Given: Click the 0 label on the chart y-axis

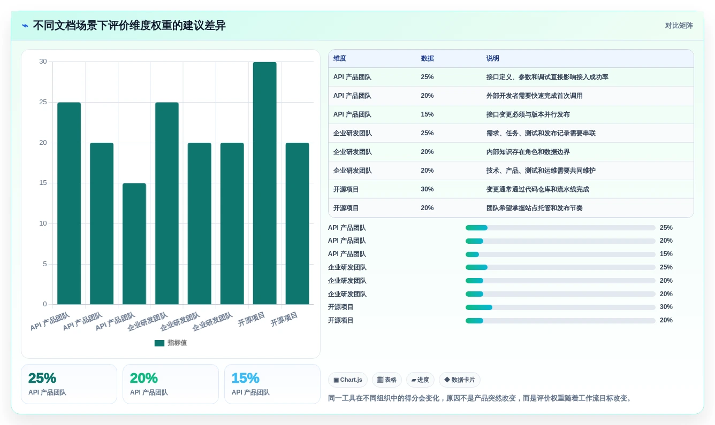Looking at the screenshot, I should click(x=45, y=305).
